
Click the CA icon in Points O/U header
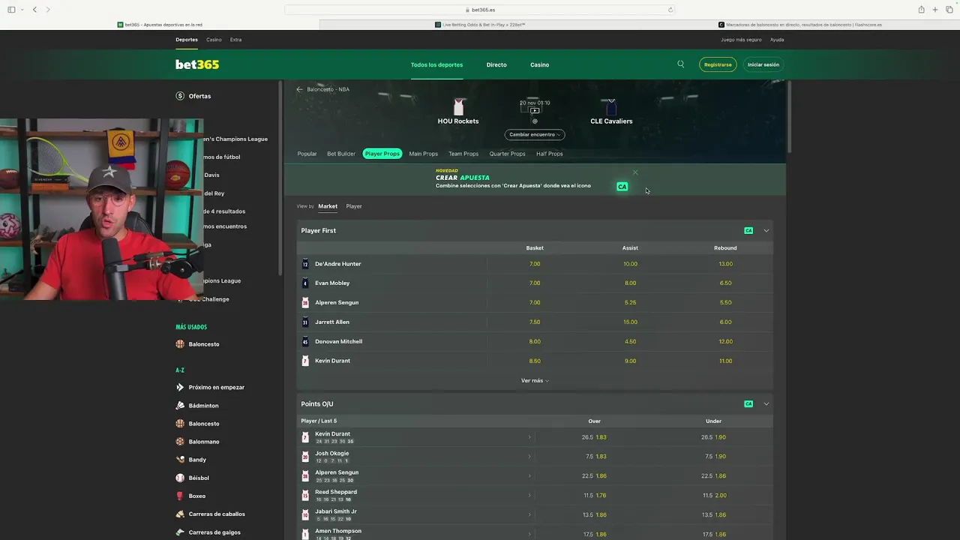tap(748, 404)
